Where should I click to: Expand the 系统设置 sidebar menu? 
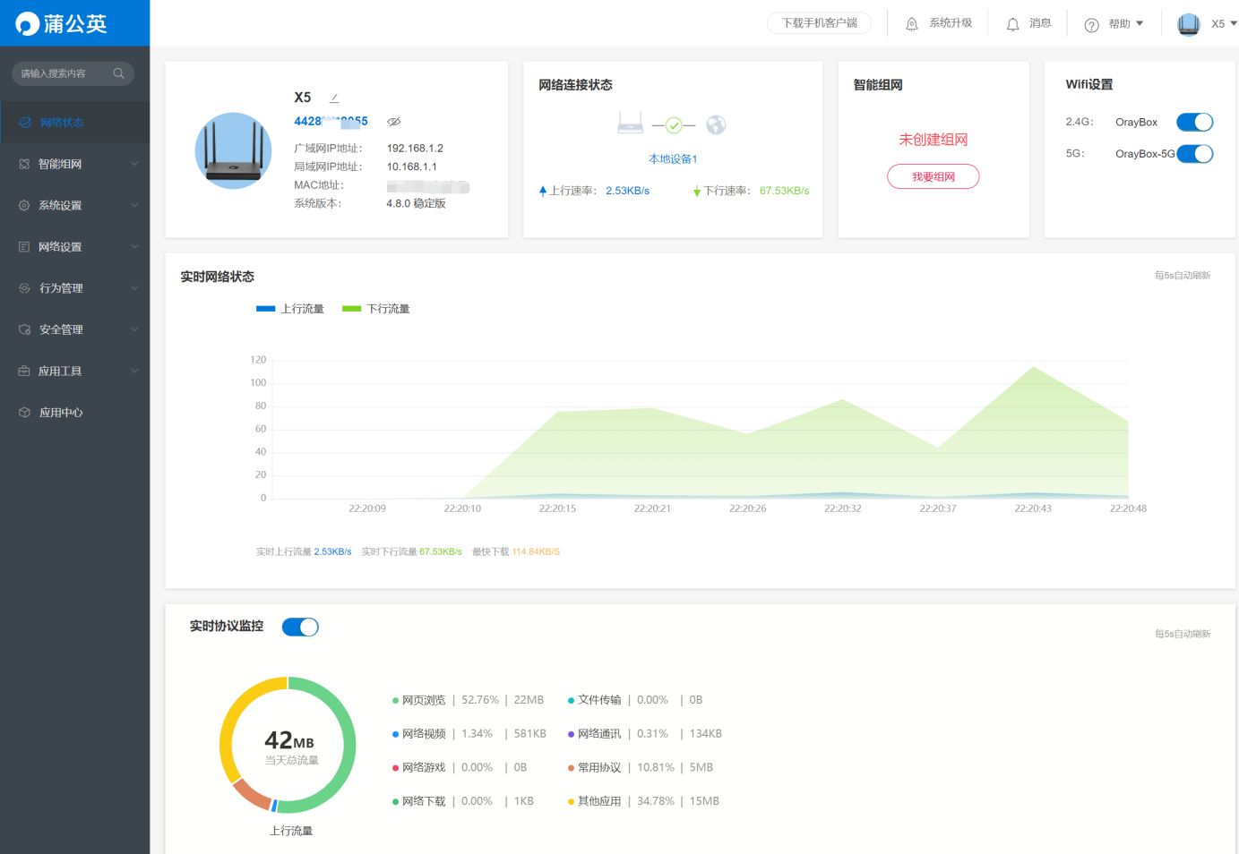75,205
